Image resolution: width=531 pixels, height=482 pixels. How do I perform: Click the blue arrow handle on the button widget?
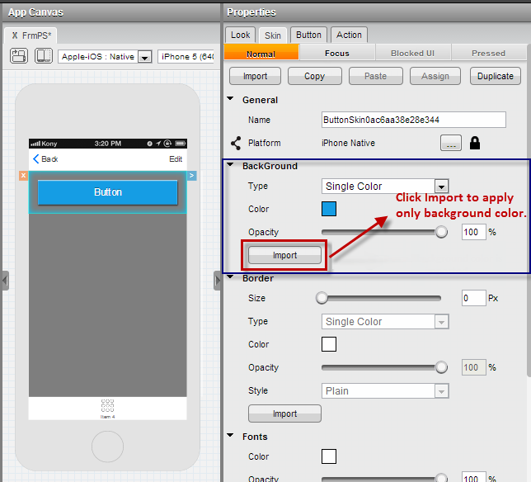pos(191,176)
